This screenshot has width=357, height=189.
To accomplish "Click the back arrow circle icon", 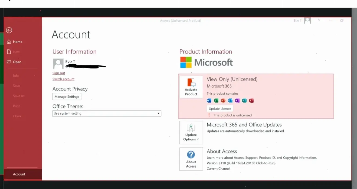I will tap(9, 30).
